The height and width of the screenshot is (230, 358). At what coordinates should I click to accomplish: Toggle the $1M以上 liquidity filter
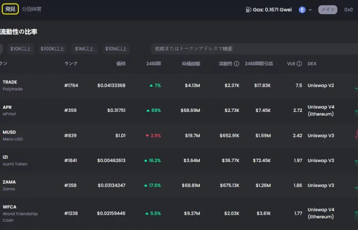(84, 49)
